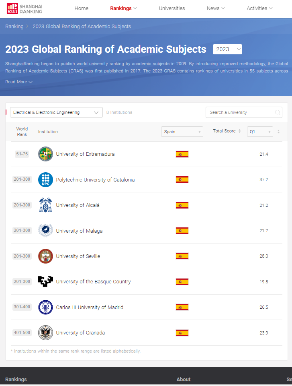
Task: Sort the Q1 indicator column using its arrows
Action: coord(278,132)
